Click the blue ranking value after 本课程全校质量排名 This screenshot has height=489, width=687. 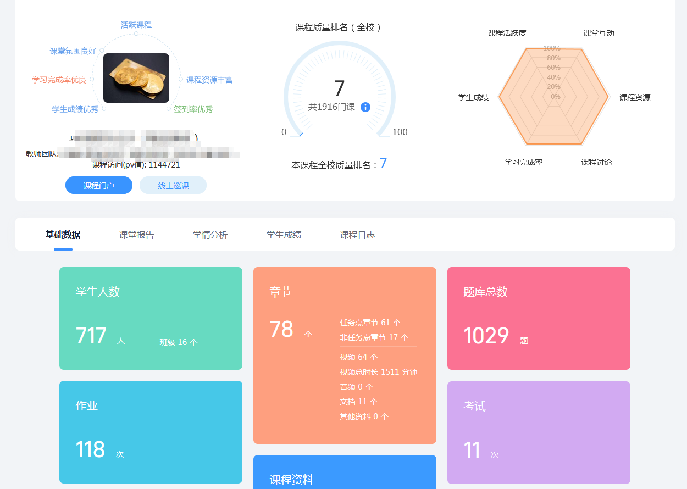(383, 163)
